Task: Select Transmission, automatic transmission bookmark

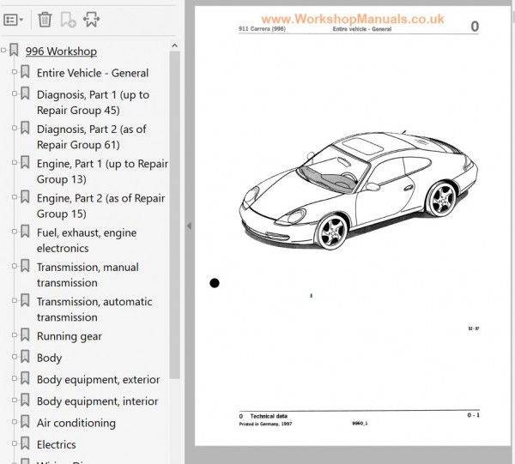Action: coord(94,309)
